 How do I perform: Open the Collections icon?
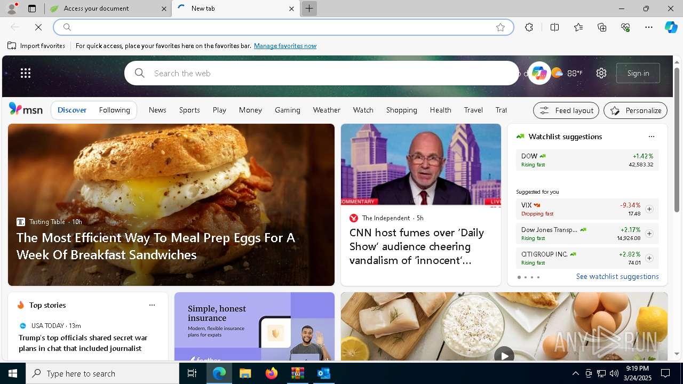(x=602, y=27)
